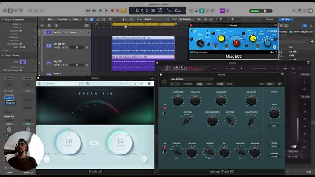Click the AP_DM_LP track pan knob
The width and height of the screenshot is (315, 177).
click(x=87, y=47)
